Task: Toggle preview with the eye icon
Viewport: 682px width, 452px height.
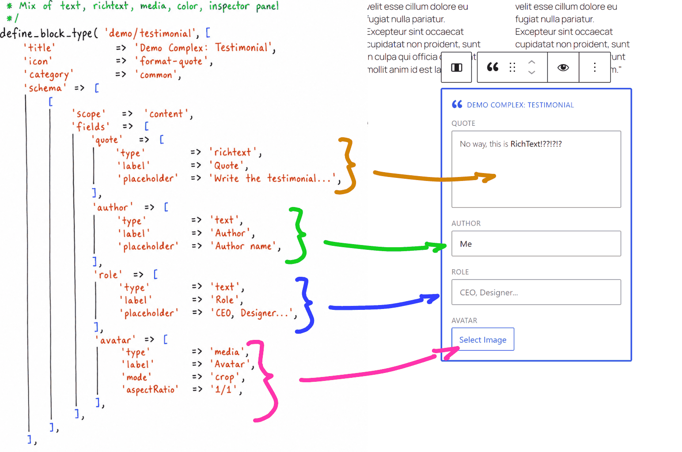Action: [x=563, y=68]
